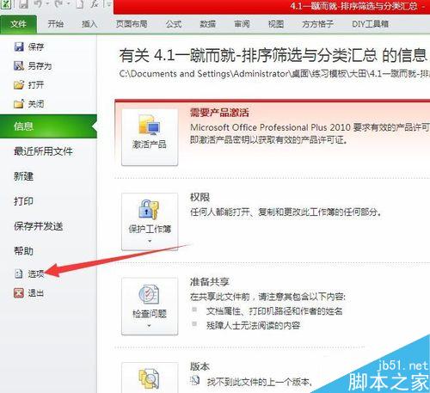Screen dimensions: 430x393
Task: Select Help (帮助) in the backstage menu
Action: click(x=23, y=251)
